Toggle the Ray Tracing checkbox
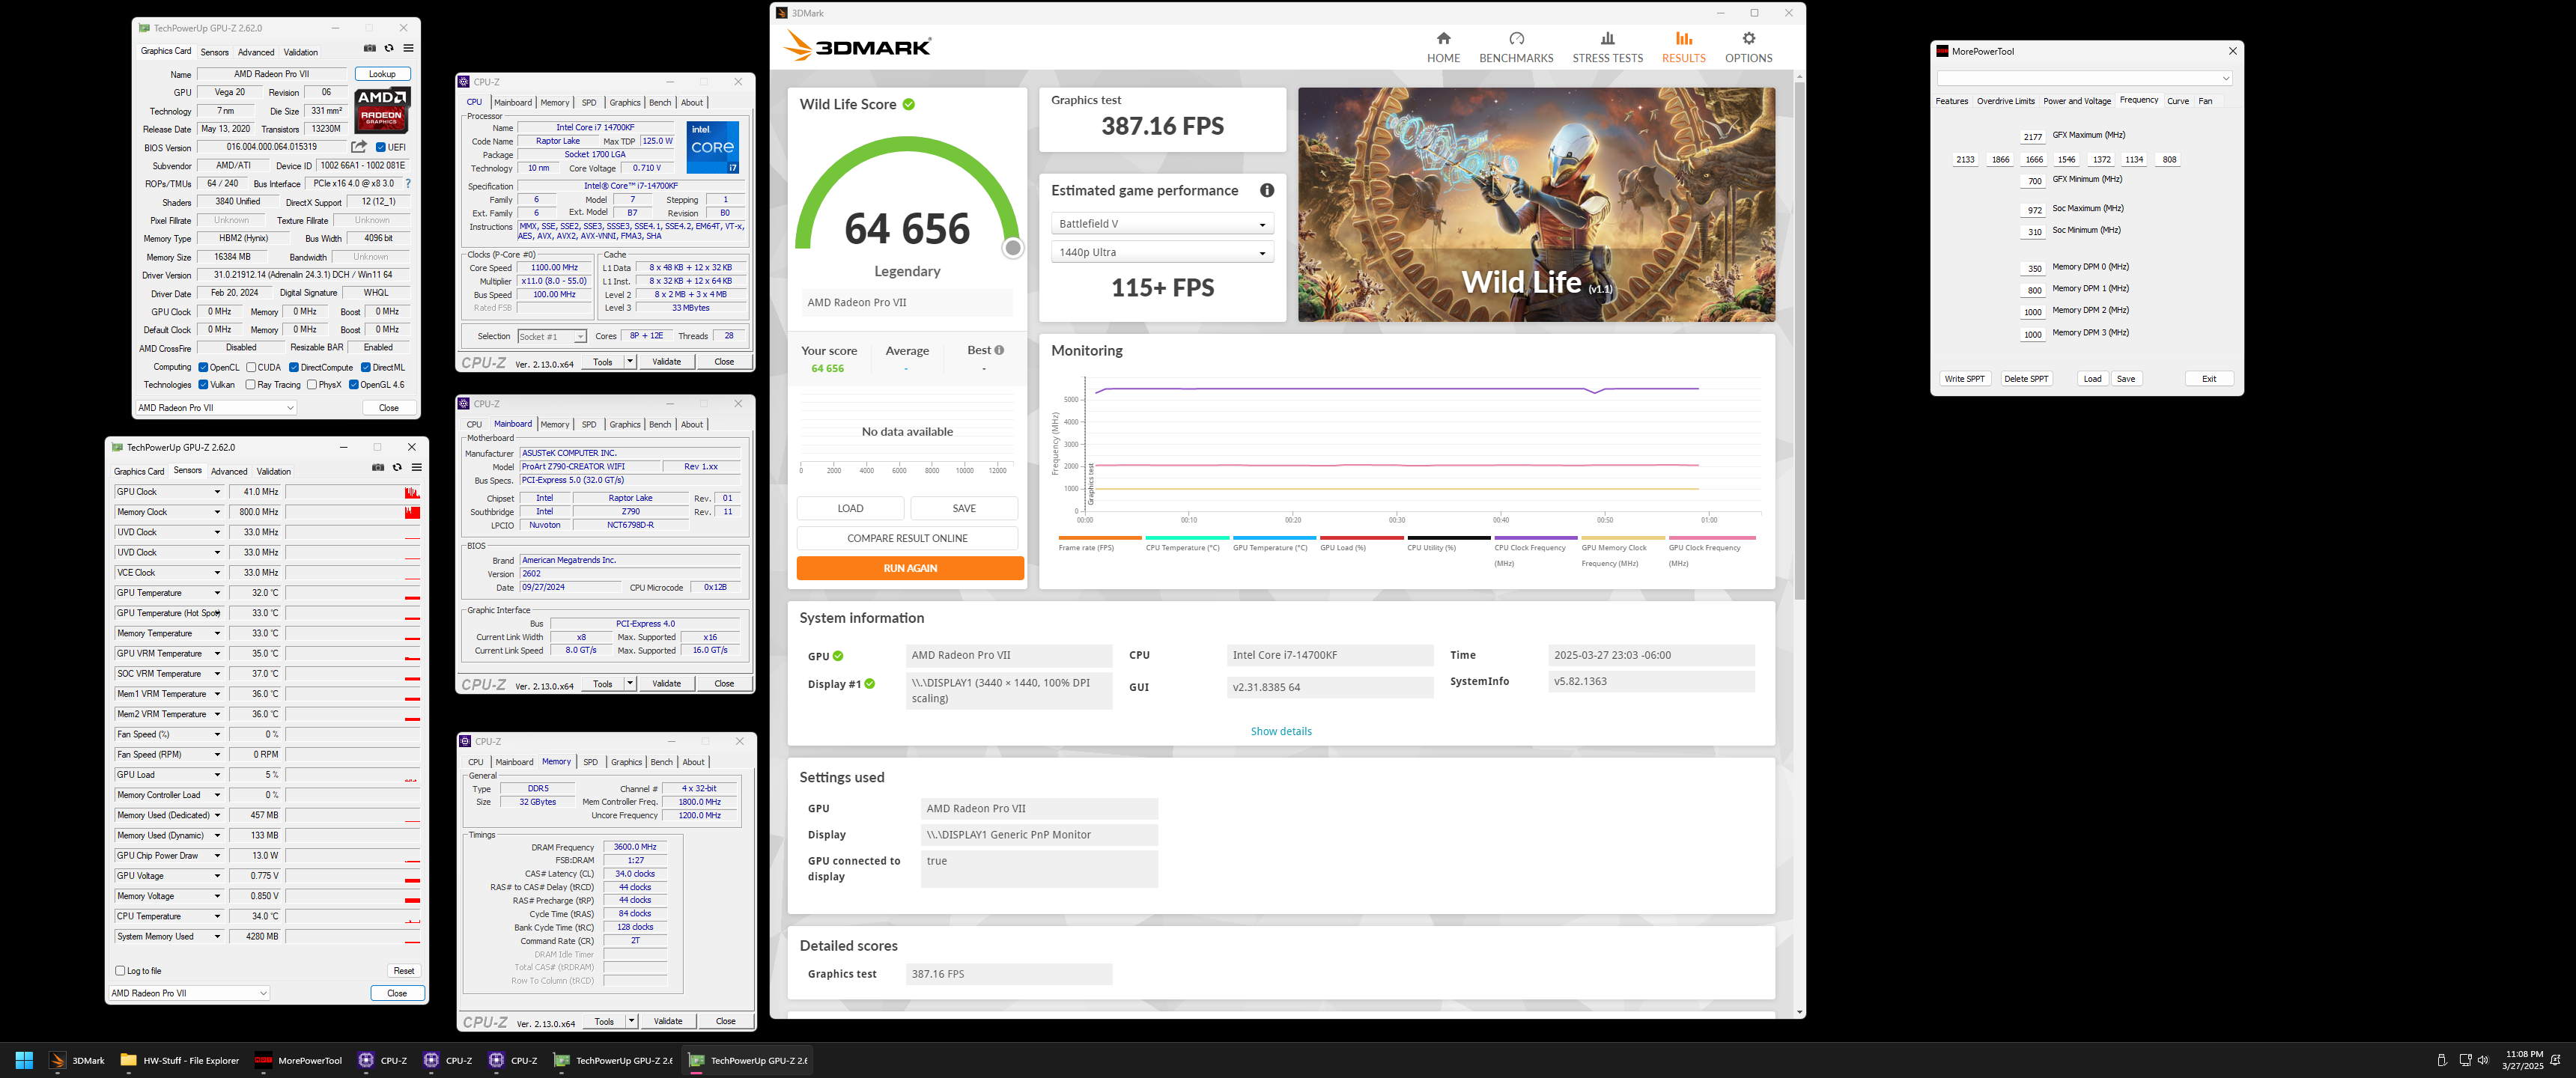 coord(250,384)
